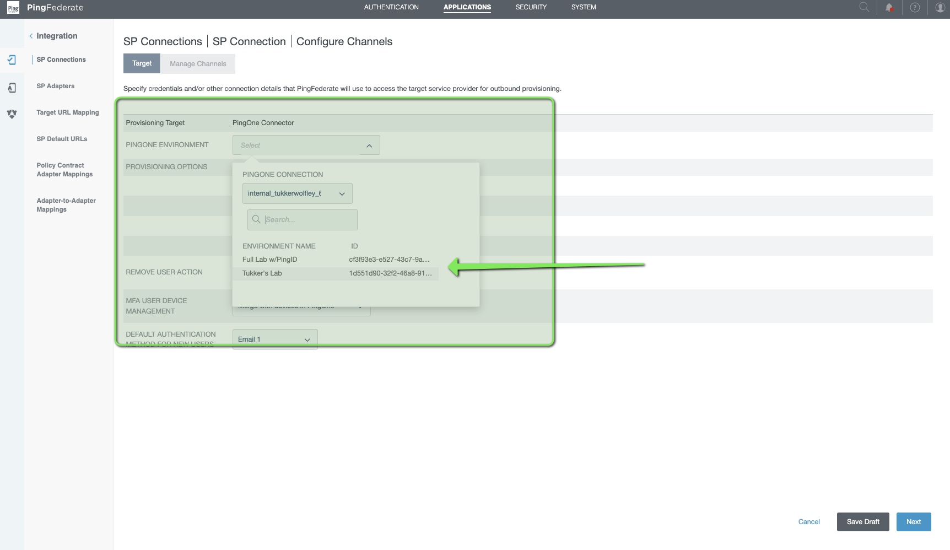The height and width of the screenshot is (550, 950).
Task: Open the user account profile icon
Action: pyautogui.click(x=940, y=8)
